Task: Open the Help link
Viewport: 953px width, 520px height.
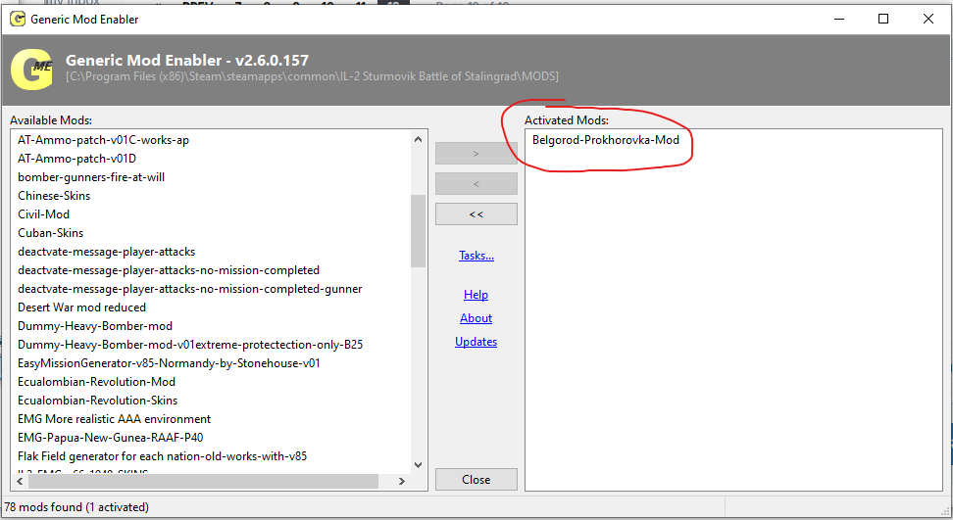Action: pos(476,295)
